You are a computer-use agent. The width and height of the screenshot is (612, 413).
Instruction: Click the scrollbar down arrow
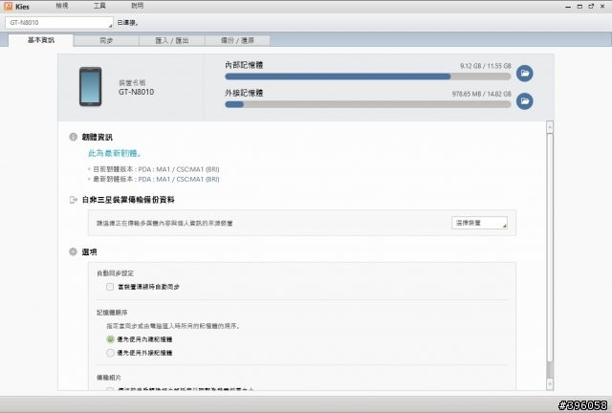(x=550, y=384)
